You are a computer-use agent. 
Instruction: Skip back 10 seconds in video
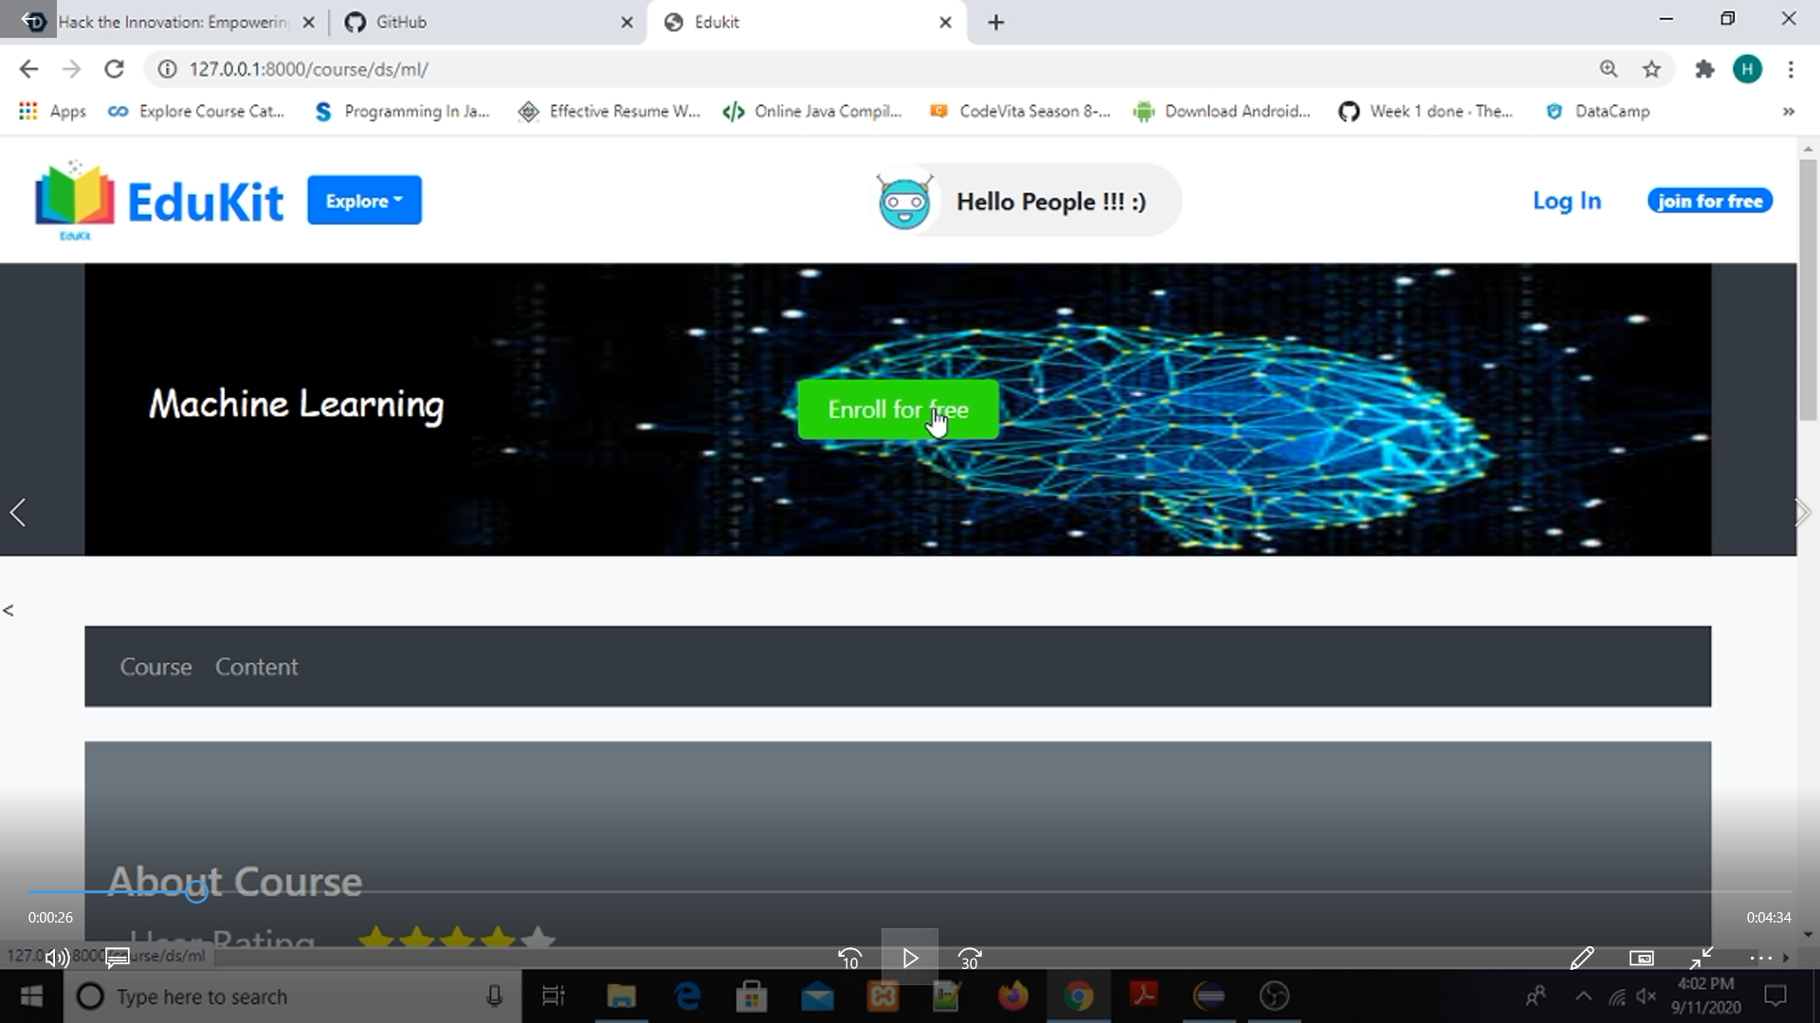pos(849,959)
